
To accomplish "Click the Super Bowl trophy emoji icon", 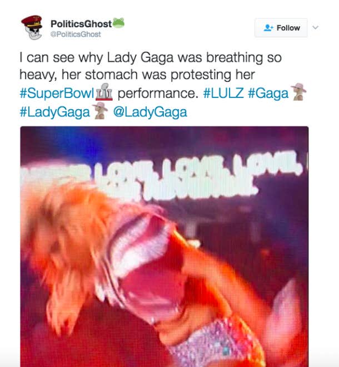I will point(104,92).
